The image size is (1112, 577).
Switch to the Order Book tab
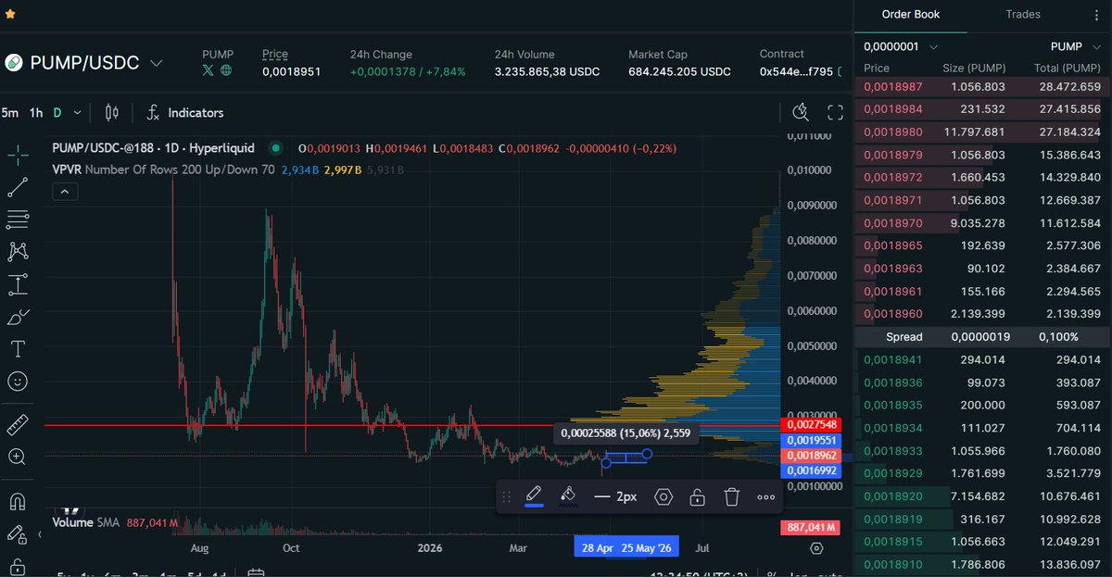click(910, 14)
